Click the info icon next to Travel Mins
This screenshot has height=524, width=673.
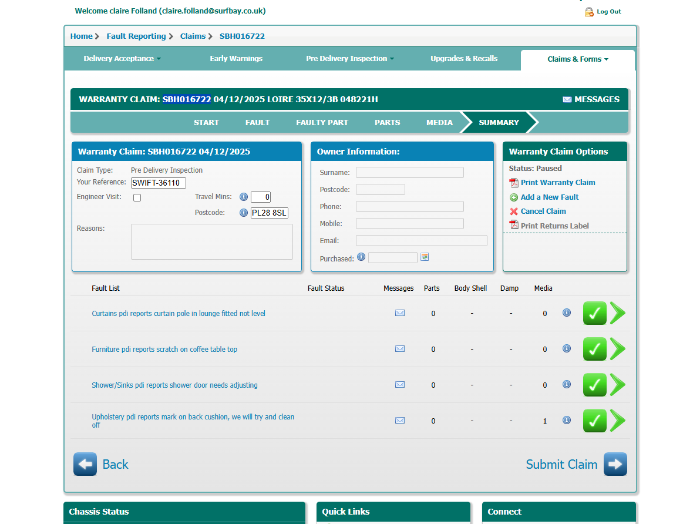[244, 197]
